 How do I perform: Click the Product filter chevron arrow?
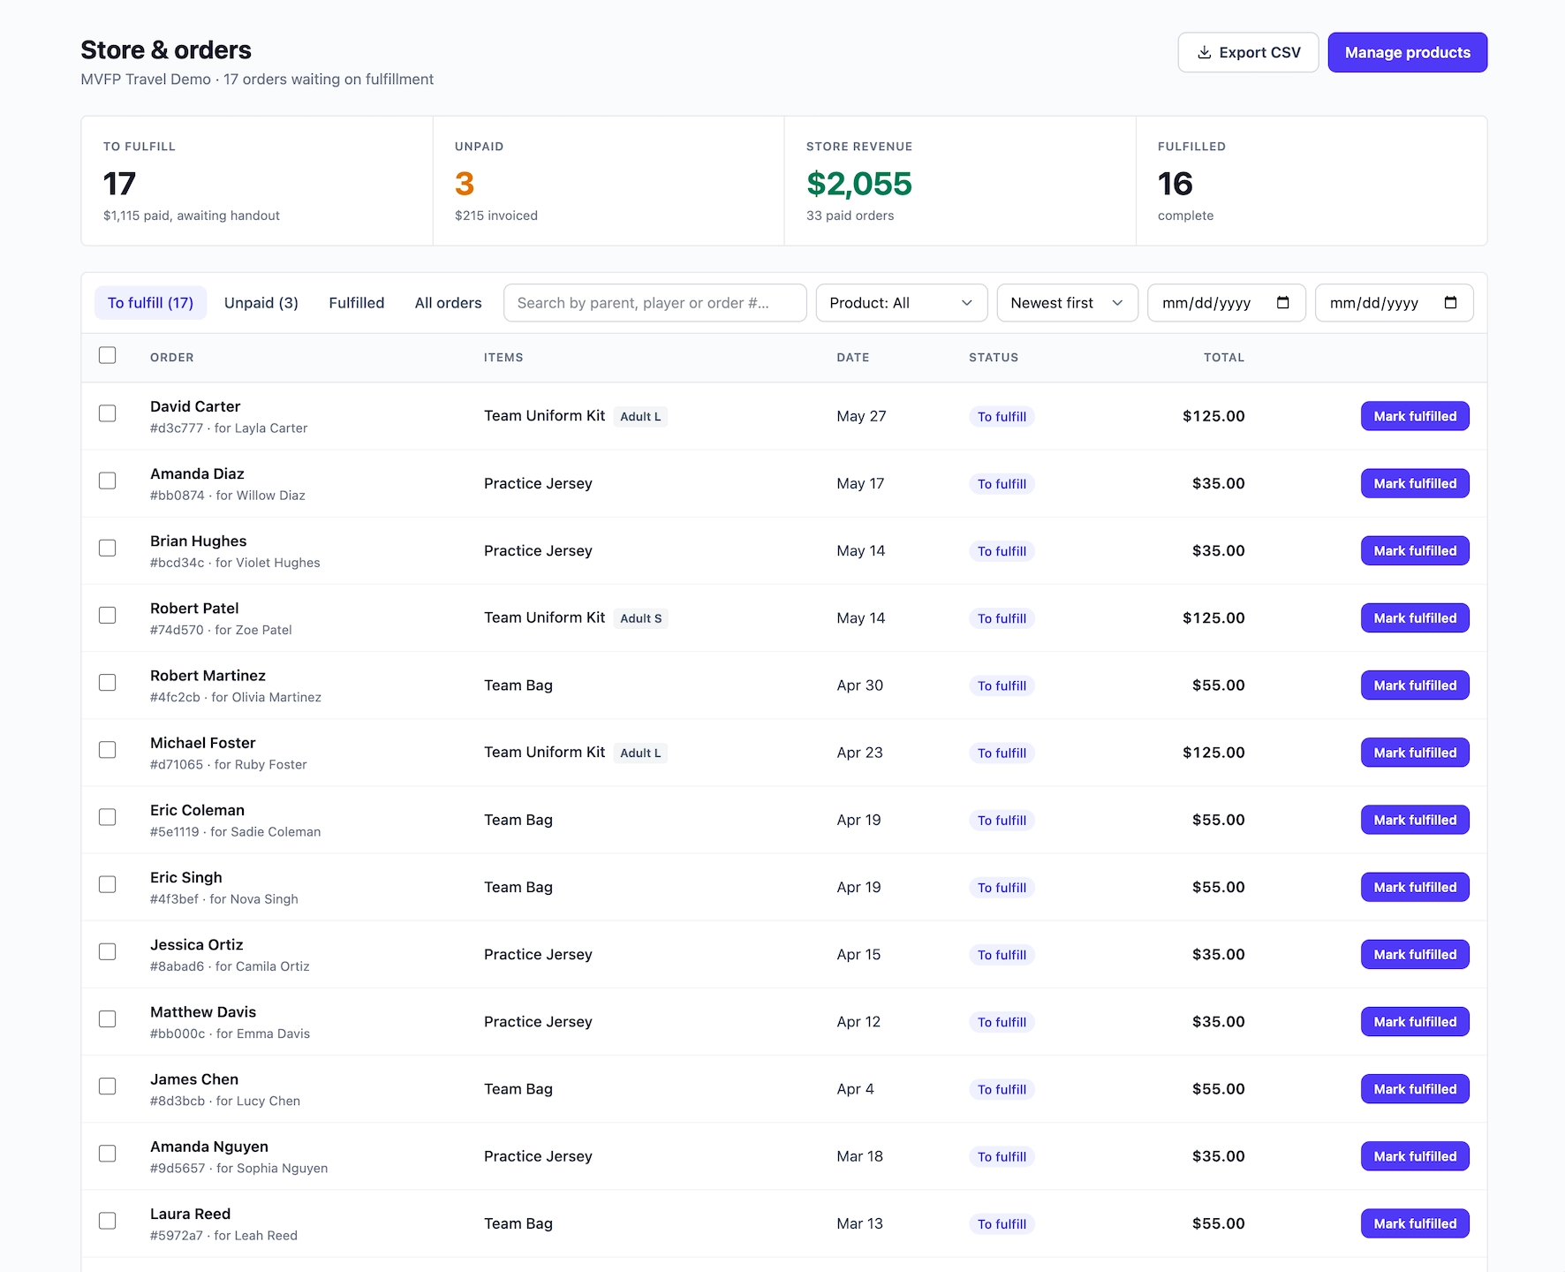pyautogui.click(x=967, y=303)
